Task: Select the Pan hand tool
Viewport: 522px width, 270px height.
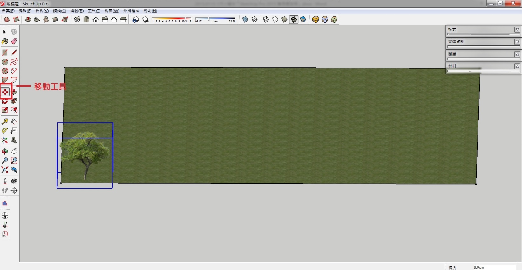Action: [x=14, y=151]
